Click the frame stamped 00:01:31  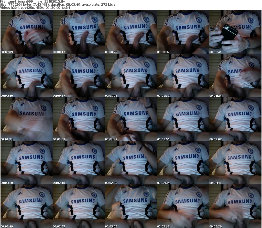(27, 119)
